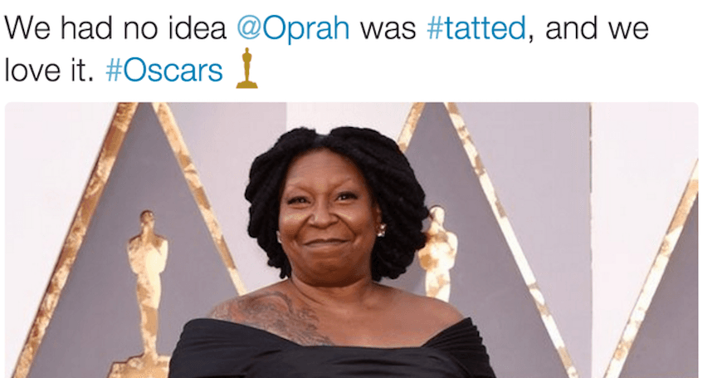Click the #tatted hashtag
The image size is (722, 378).
476,29
